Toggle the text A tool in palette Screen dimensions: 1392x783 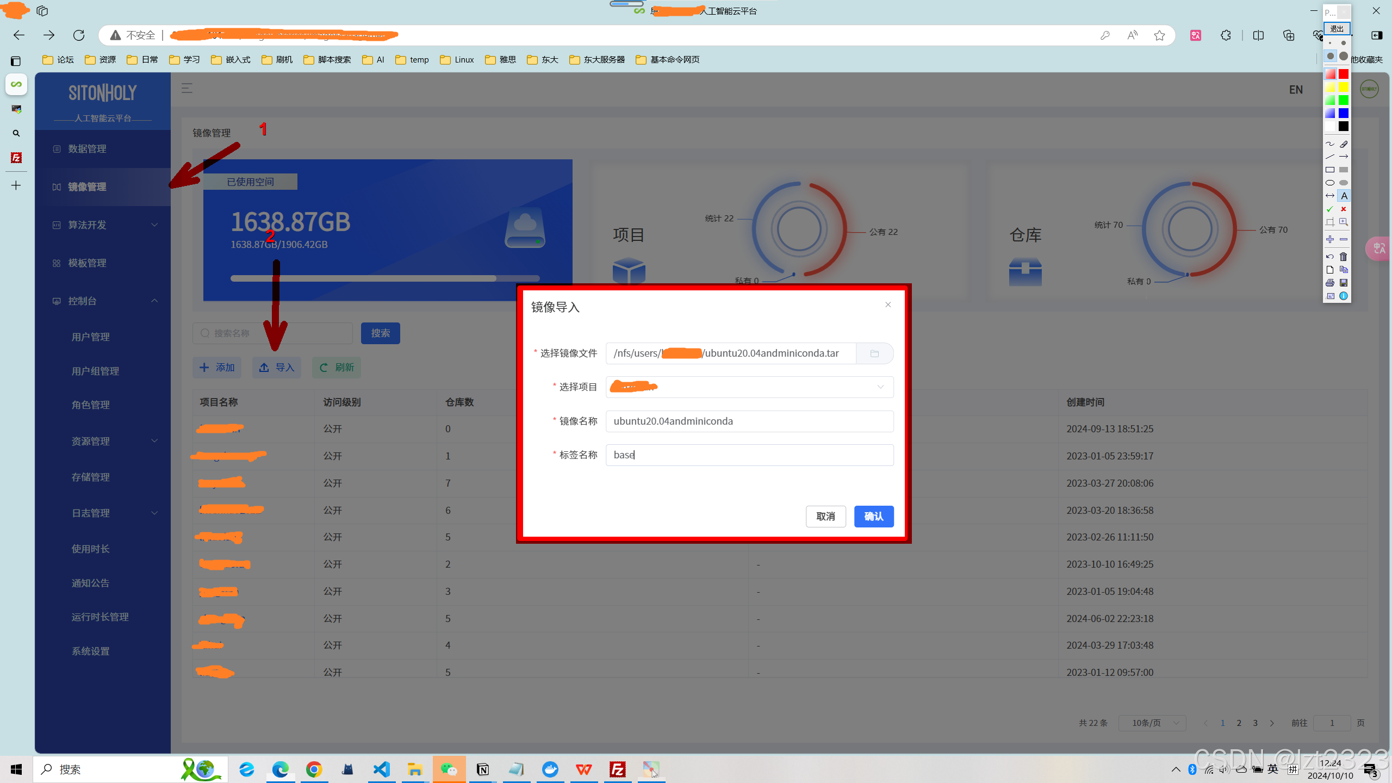1344,196
